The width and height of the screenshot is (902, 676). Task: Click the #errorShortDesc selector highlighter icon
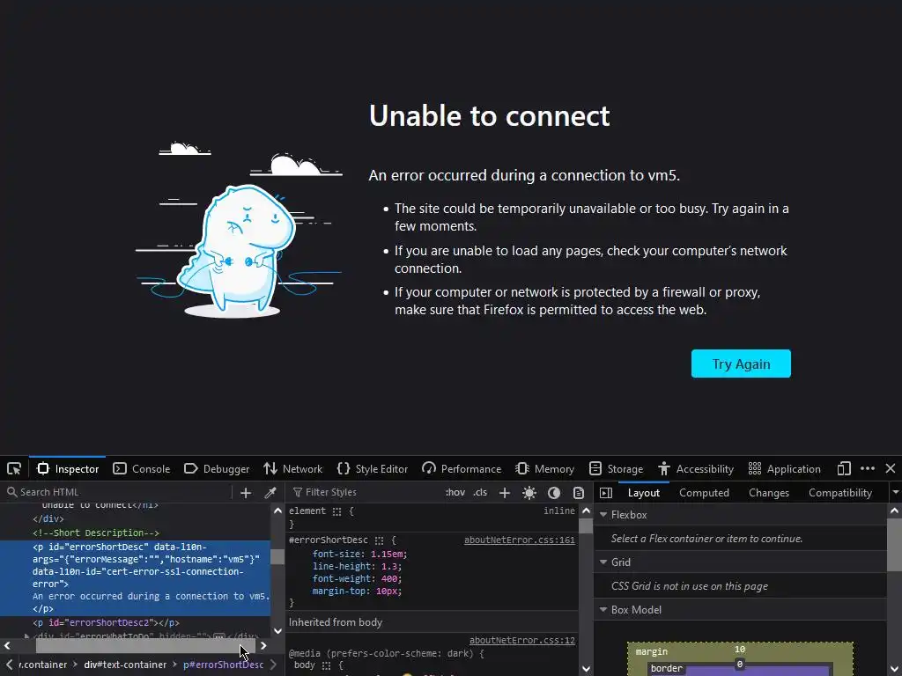click(379, 540)
